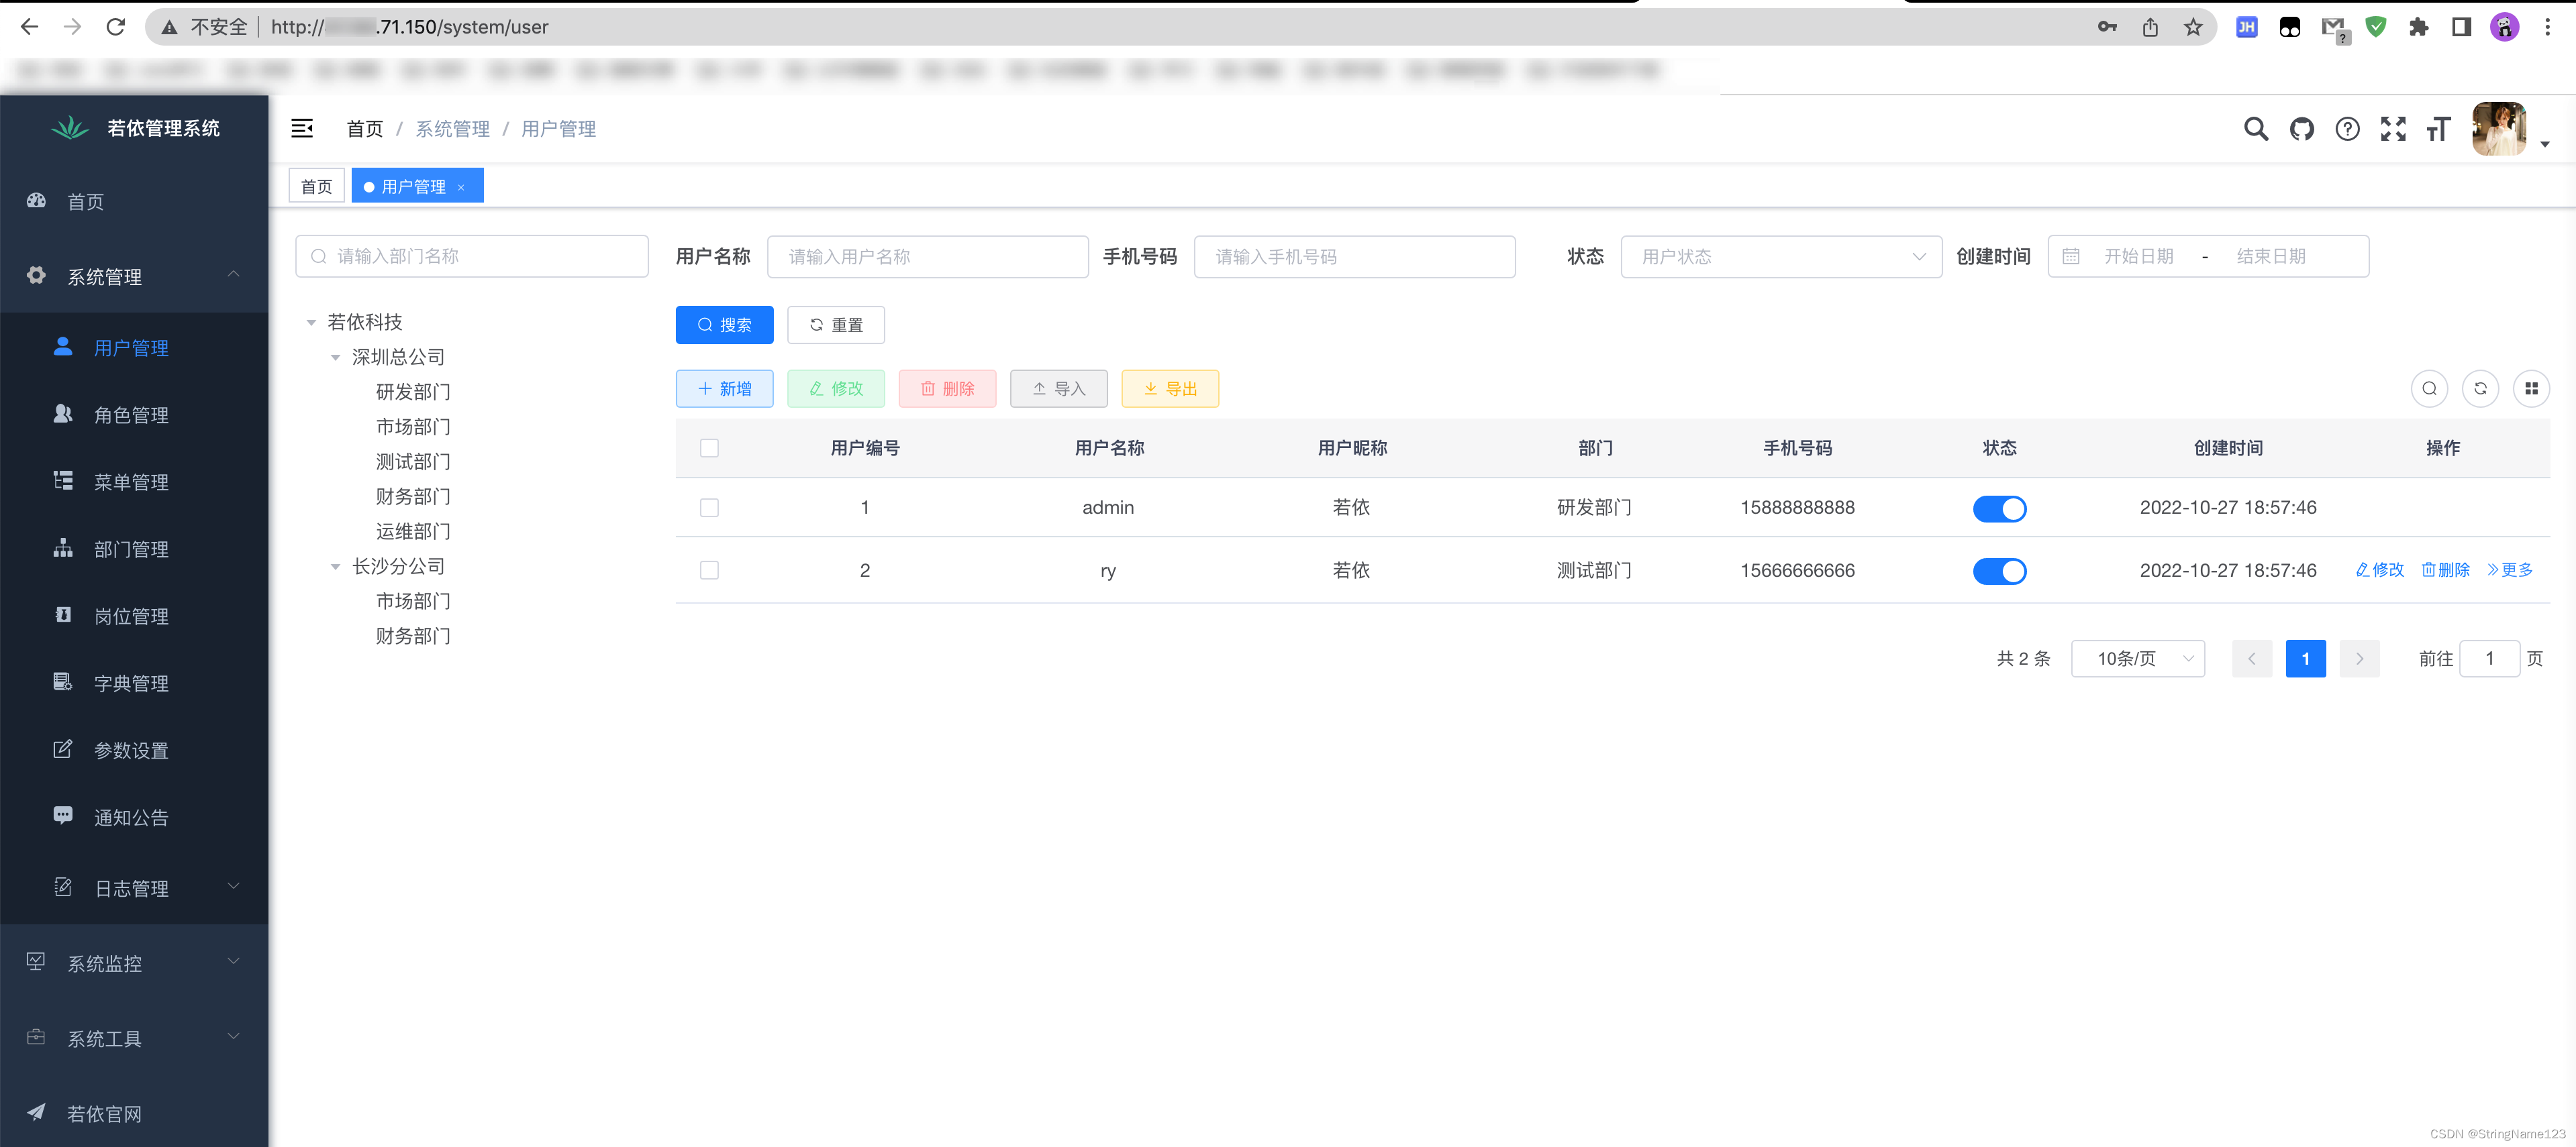Click the blue 搜索 button

[x=724, y=325]
